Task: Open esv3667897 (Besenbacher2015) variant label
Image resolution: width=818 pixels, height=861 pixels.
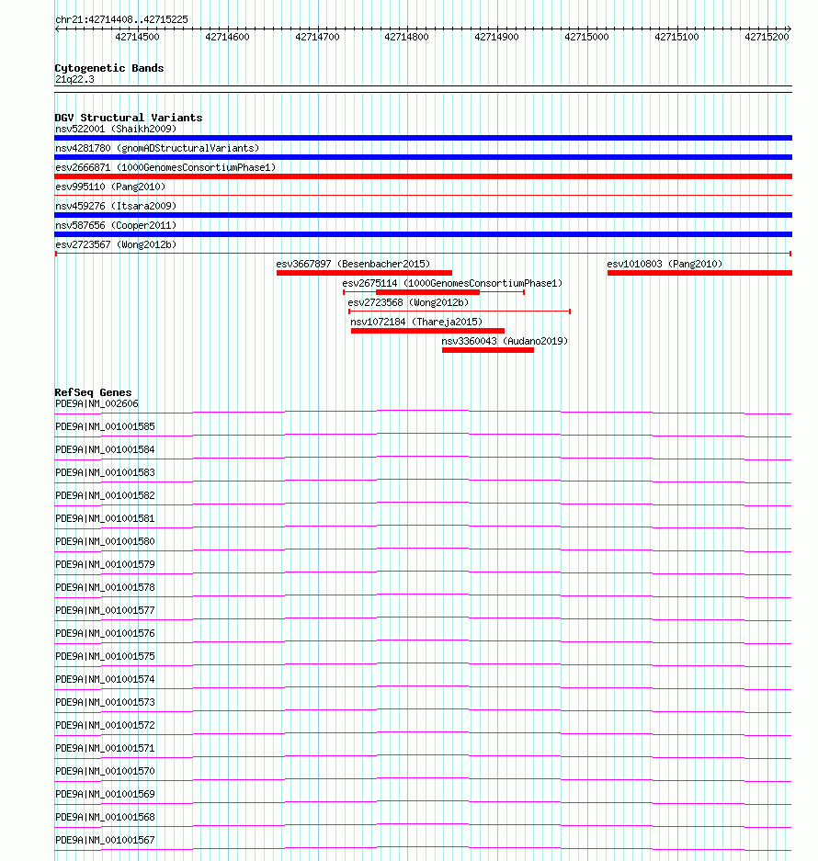Action: click(x=353, y=264)
